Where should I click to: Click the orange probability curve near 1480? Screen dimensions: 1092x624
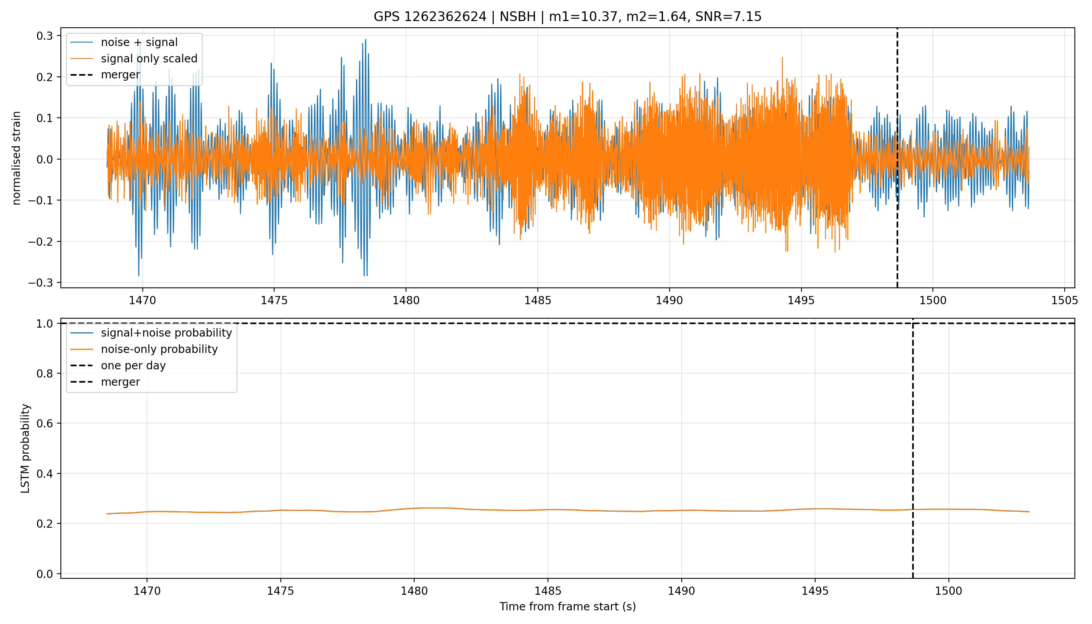[x=414, y=508]
